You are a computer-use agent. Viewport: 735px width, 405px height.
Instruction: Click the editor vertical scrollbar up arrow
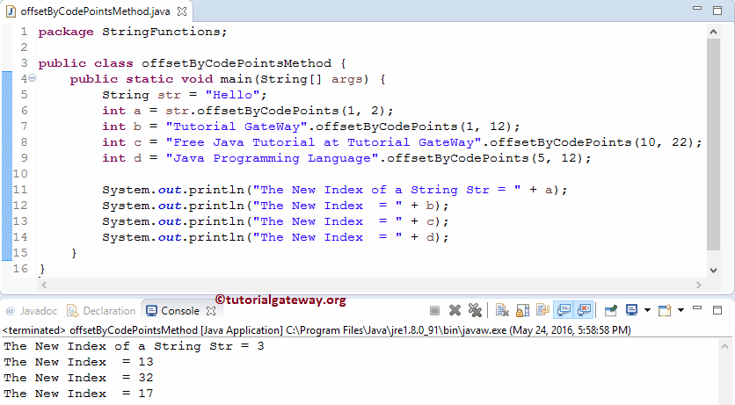tap(713, 32)
